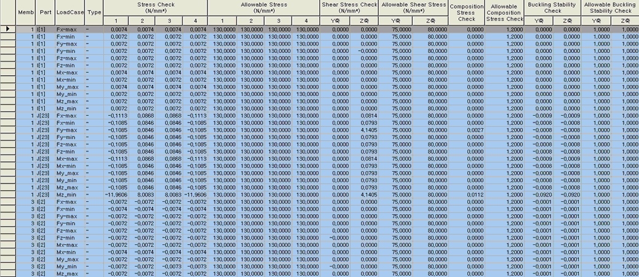Click the Allowable Buckling Stability Check header
This screenshot has height=277, width=639.
[x=608, y=7]
